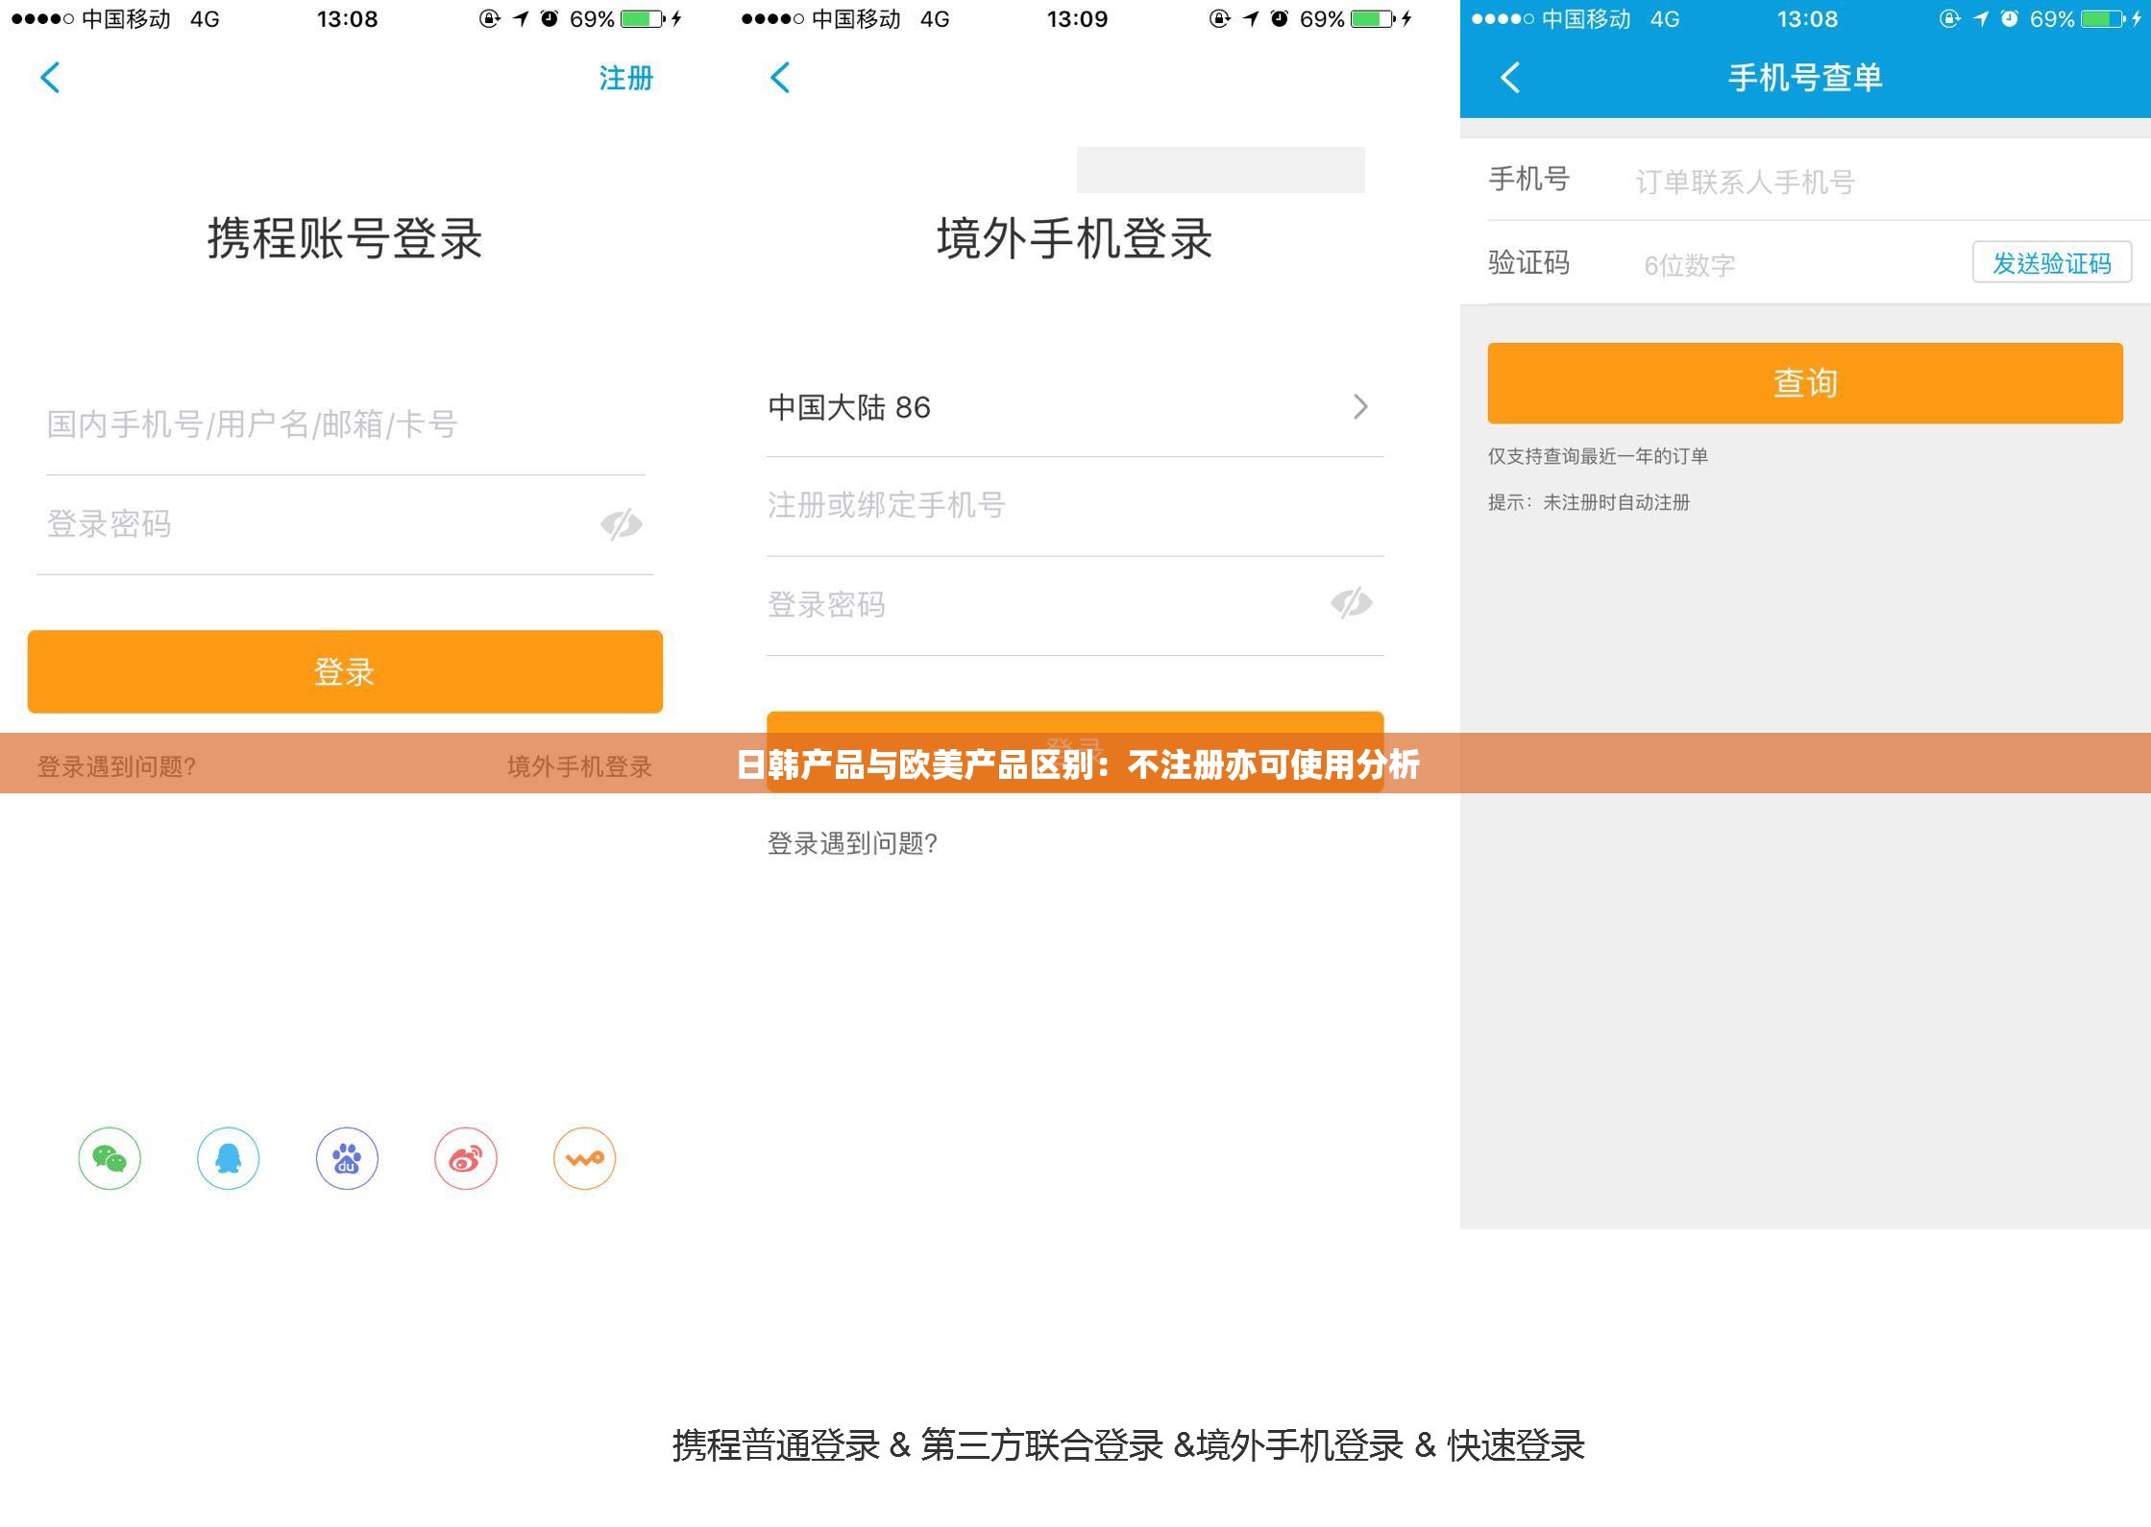Select the 提示:未注册时自动注册 hint
2151x1527 pixels.
[1589, 502]
